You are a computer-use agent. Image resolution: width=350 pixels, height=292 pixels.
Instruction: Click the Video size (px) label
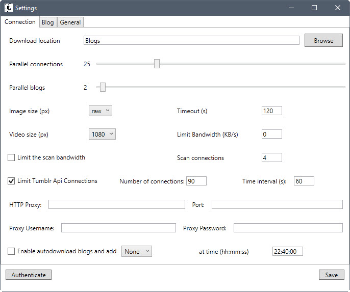pos(29,135)
